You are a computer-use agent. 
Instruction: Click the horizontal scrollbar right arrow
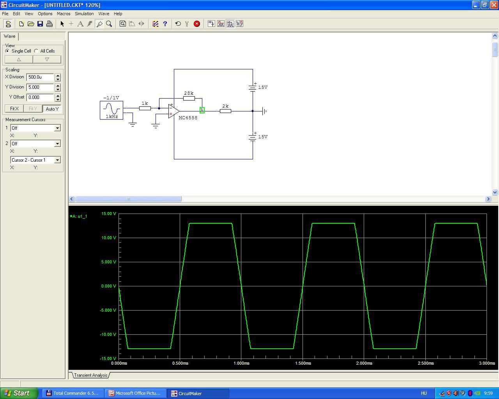[488, 199]
